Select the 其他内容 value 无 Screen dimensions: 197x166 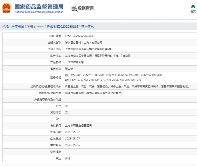tap(66, 112)
